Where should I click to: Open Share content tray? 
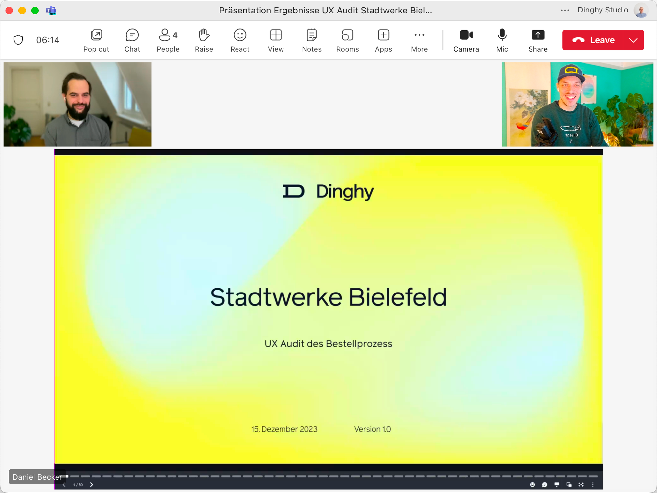[538, 40]
